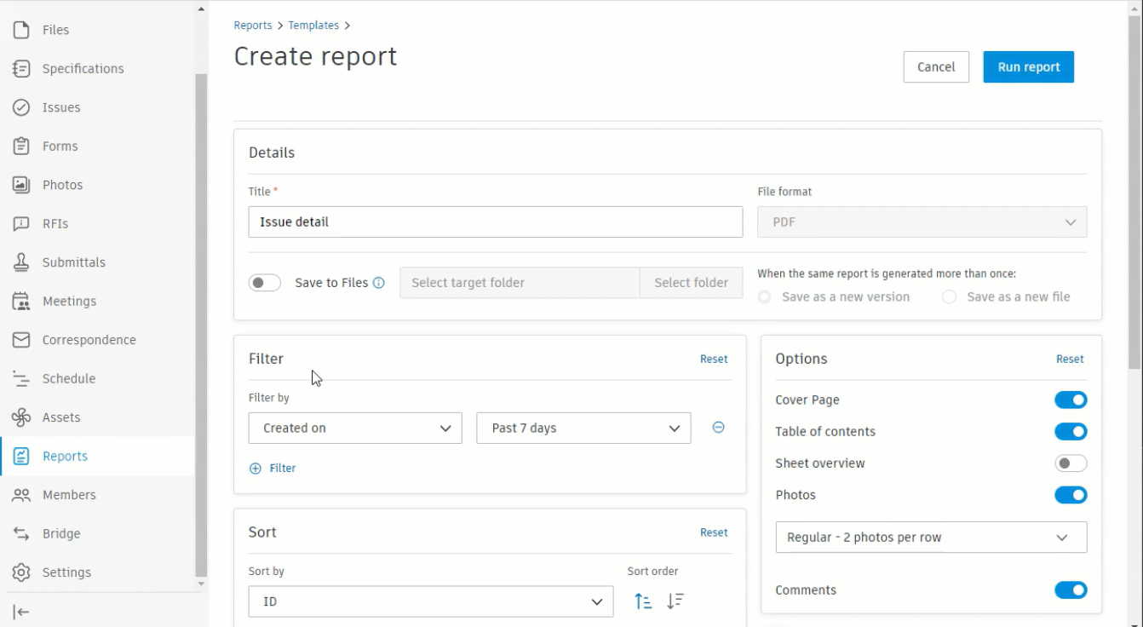Click the Photos icon in sidebar
Screen dimensions: 1143x627
tap(21, 185)
